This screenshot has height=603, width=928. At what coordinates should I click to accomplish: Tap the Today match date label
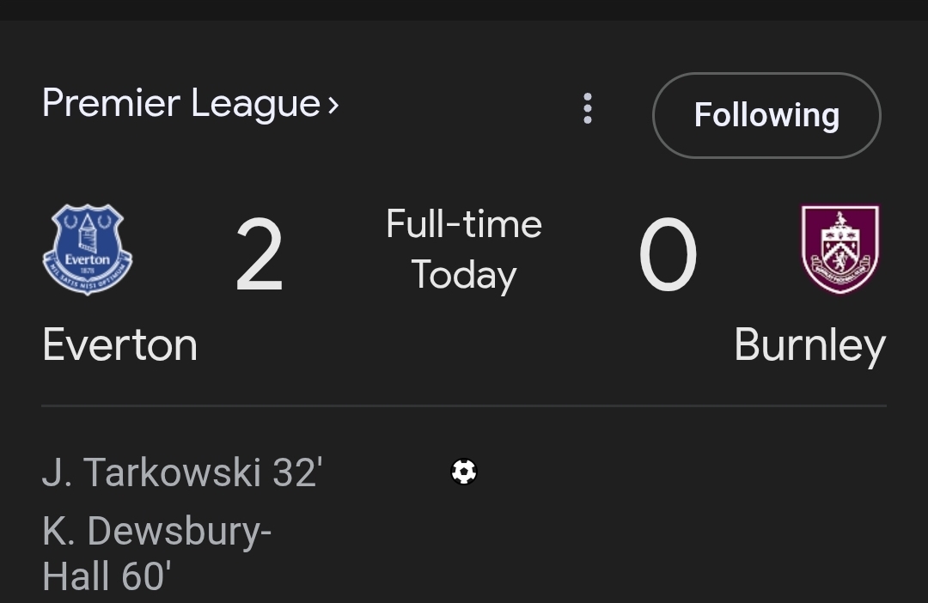[464, 275]
